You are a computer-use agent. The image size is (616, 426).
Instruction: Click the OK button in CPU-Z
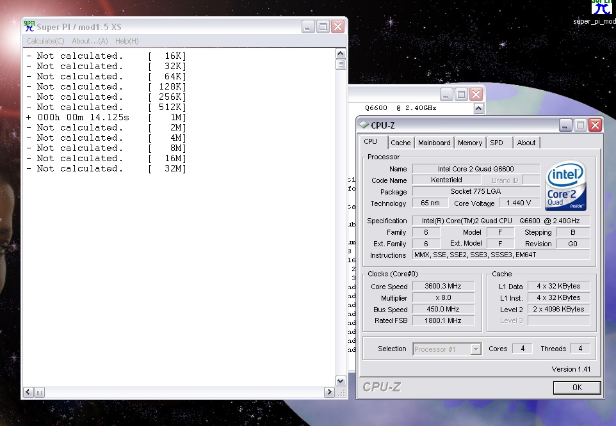click(577, 388)
